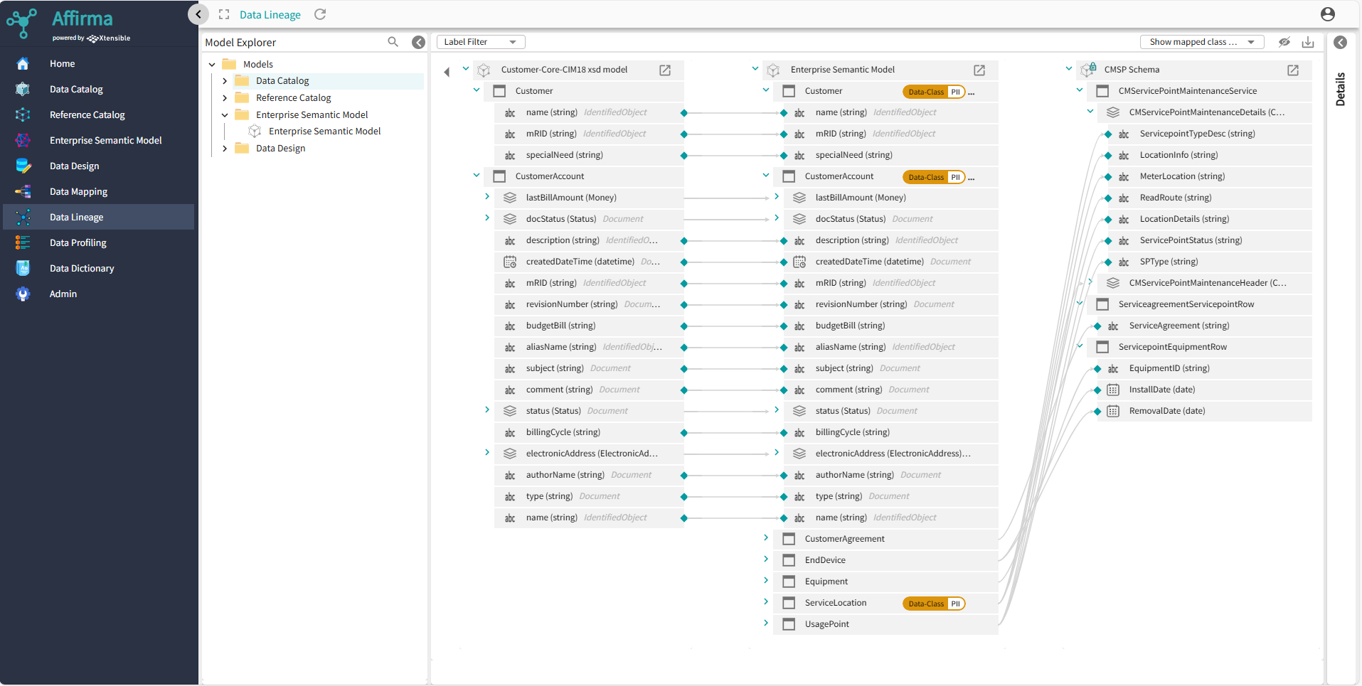Download the lineage diagram
This screenshot has width=1362, height=686.
coord(1308,42)
